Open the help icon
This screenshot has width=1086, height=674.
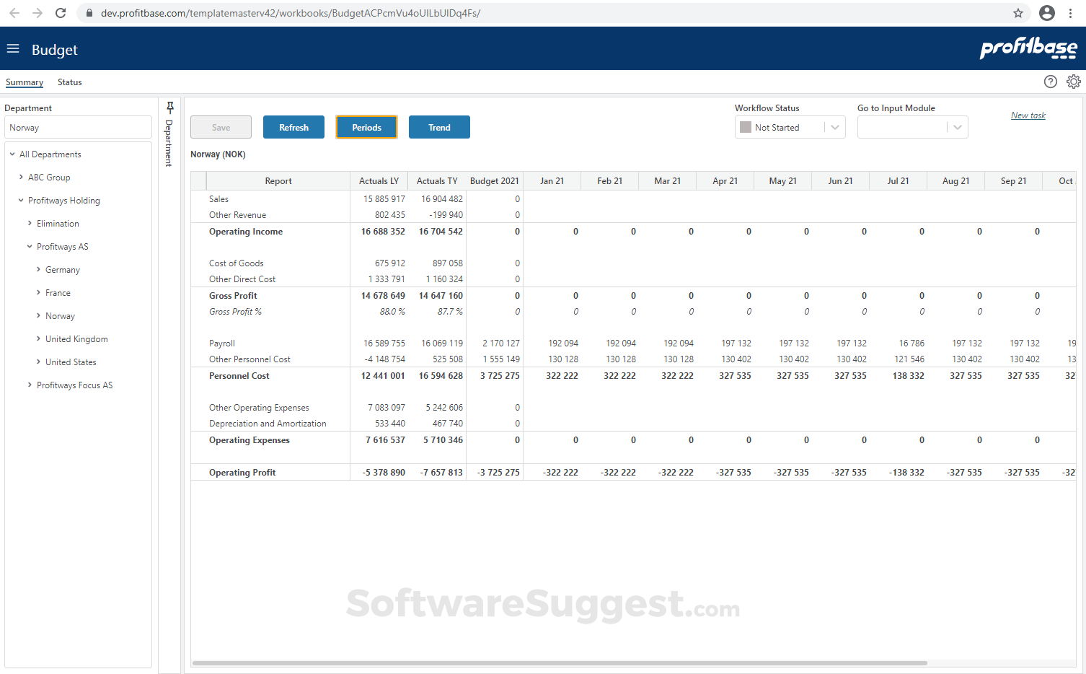[x=1051, y=82]
